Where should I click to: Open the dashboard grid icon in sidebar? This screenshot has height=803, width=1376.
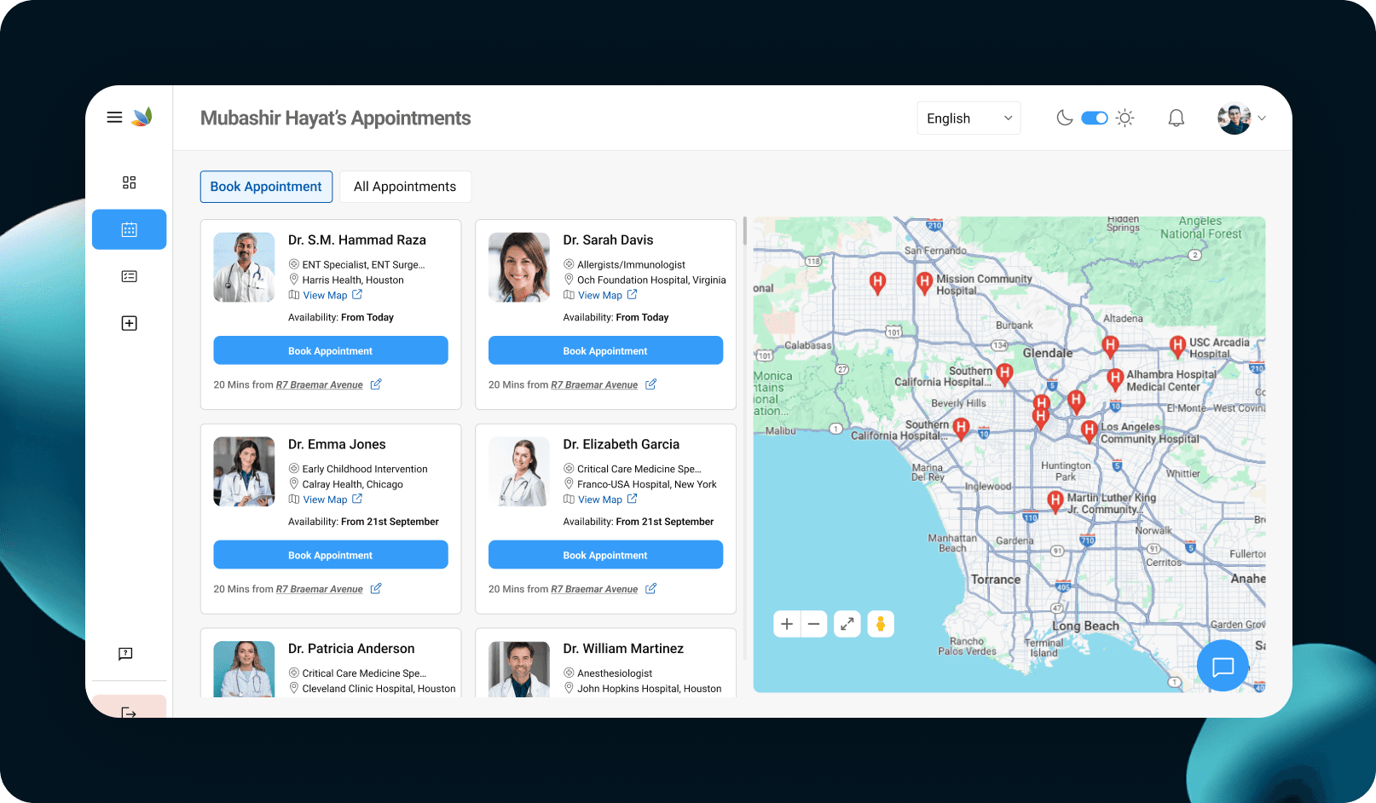click(x=129, y=182)
